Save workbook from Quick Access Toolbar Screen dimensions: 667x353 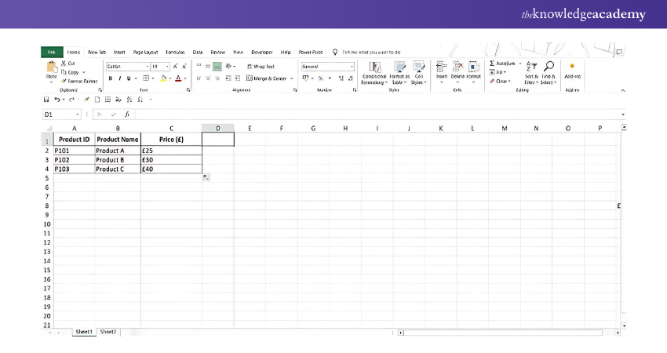click(x=46, y=100)
